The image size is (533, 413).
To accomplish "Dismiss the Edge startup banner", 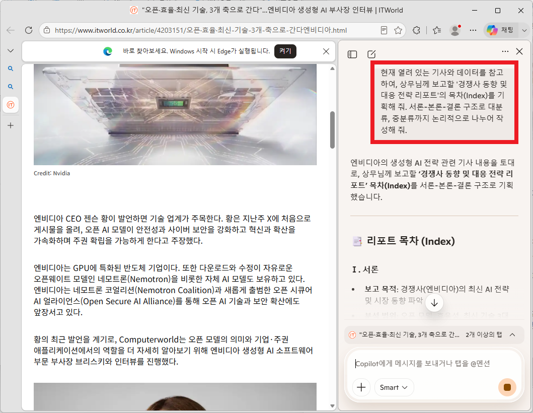I will tap(326, 51).
